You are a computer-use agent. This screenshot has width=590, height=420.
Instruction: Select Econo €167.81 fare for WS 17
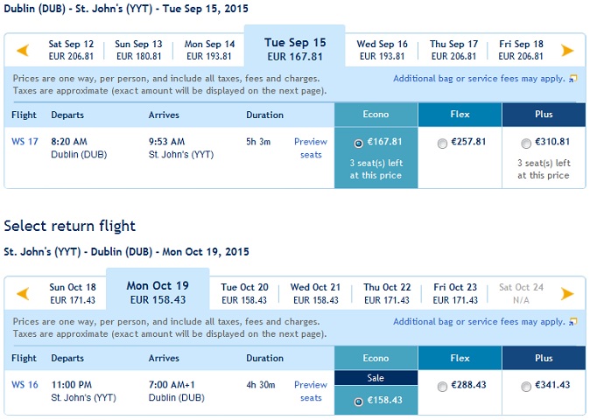(x=358, y=143)
